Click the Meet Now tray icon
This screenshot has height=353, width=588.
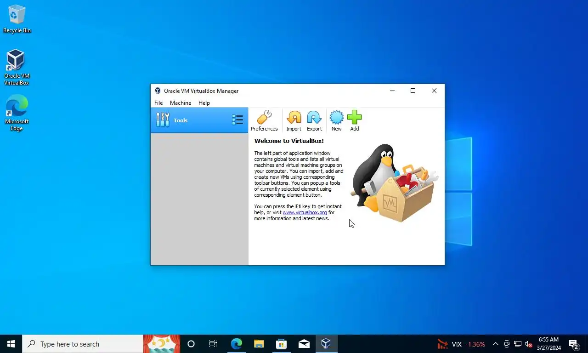pyautogui.click(x=507, y=344)
